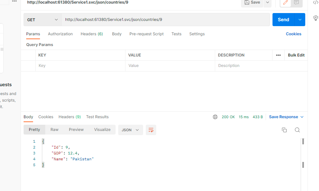Click the DESCRIPTION column header
This screenshot has height=191, width=319.
(x=231, y=55)
